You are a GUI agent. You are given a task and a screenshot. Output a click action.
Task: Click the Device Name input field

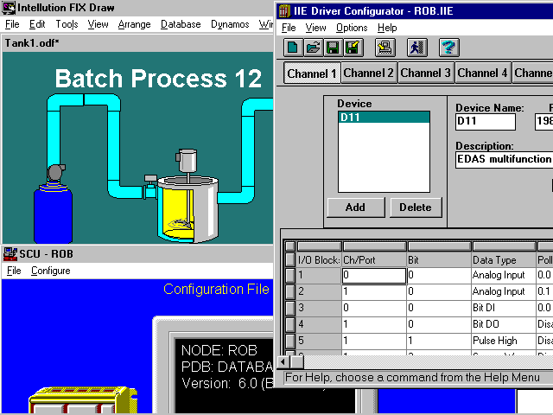486,122
